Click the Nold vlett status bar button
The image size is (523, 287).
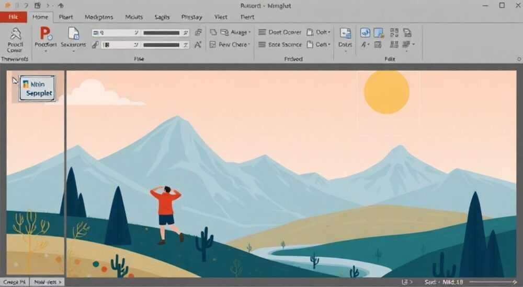click(48, 282)
